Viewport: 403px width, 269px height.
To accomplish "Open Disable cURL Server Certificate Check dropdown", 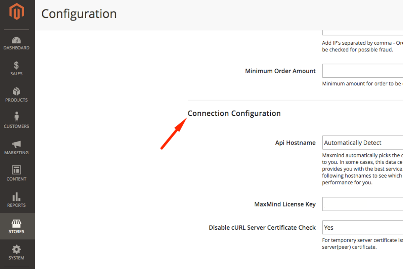I will click(363, 227).
